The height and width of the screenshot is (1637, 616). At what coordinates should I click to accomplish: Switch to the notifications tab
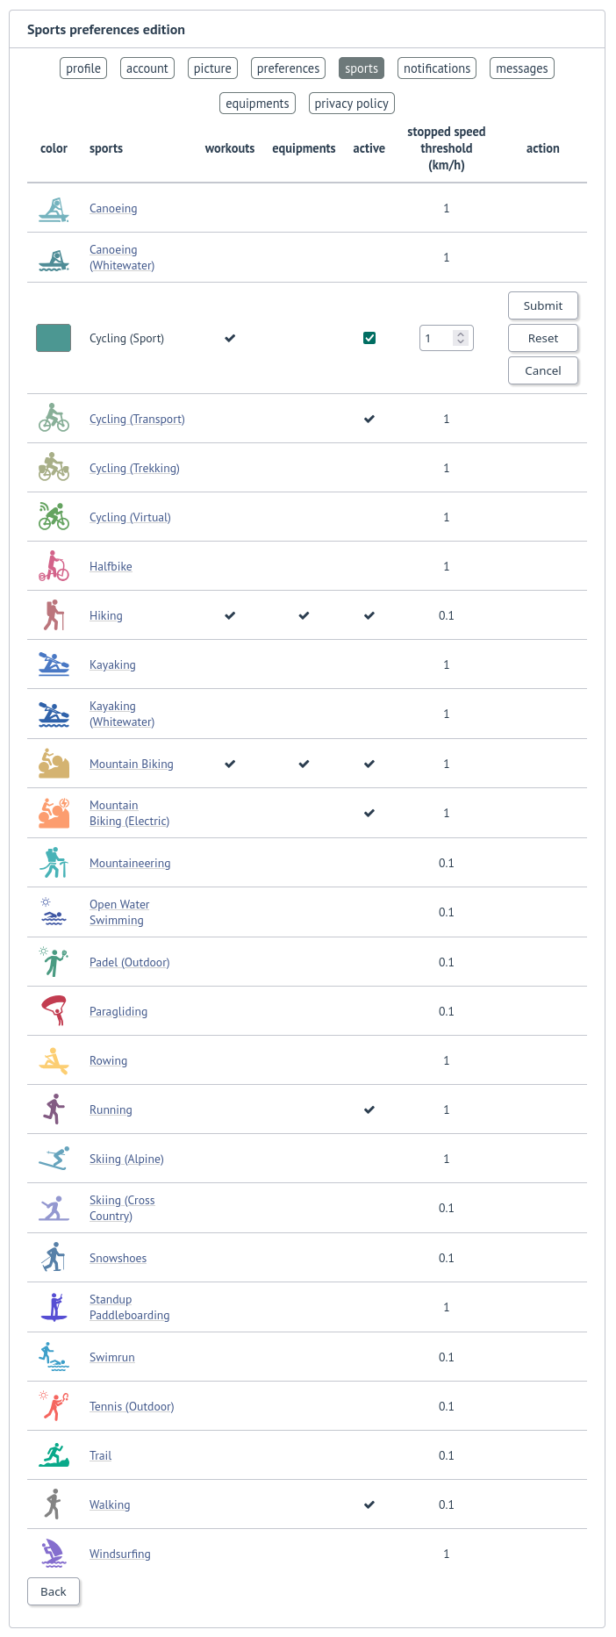pos(436,68)
